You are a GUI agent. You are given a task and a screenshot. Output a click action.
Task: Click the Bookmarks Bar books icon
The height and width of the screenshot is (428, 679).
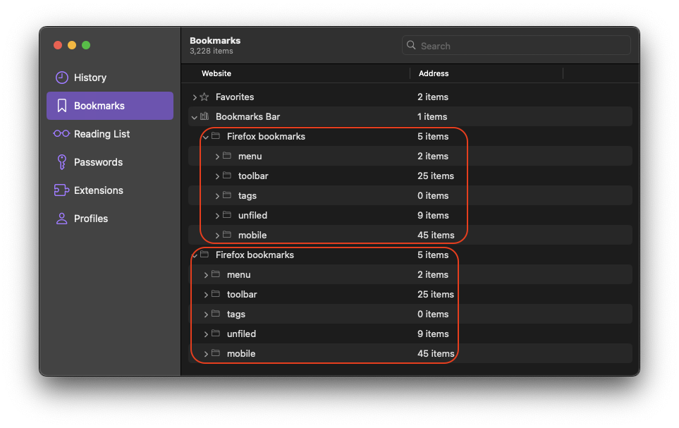coord(204,117)
